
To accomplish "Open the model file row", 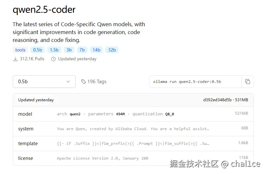I will 133,114.
